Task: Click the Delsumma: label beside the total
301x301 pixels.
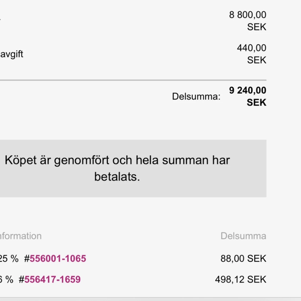Action: (x=196, y=96)
